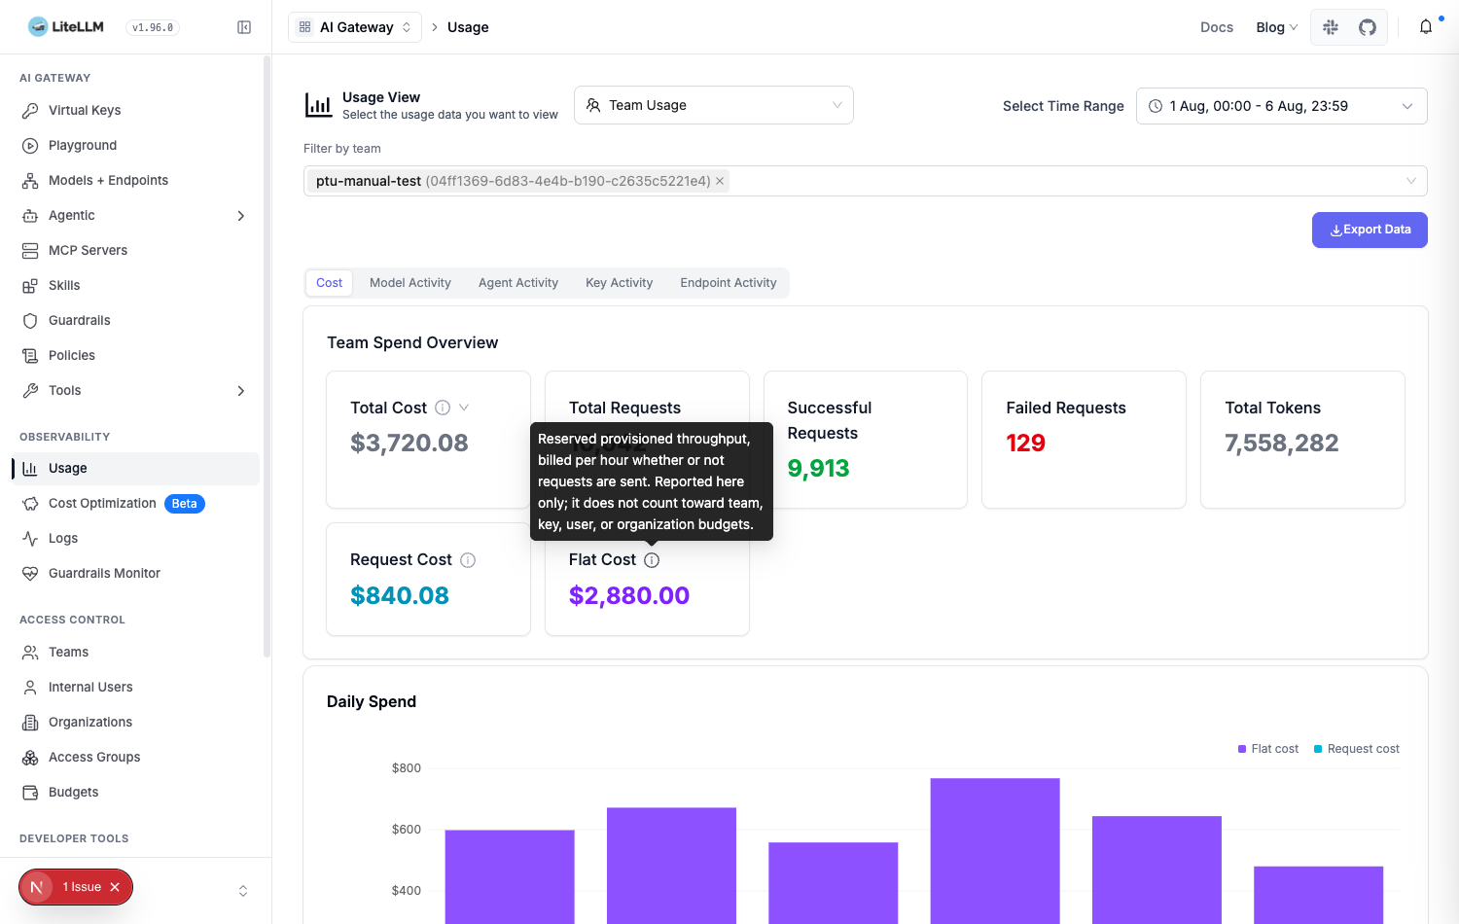Click the Request Cost info icon
Viewport: 1459px width, 924px height.
click(468, 560)
